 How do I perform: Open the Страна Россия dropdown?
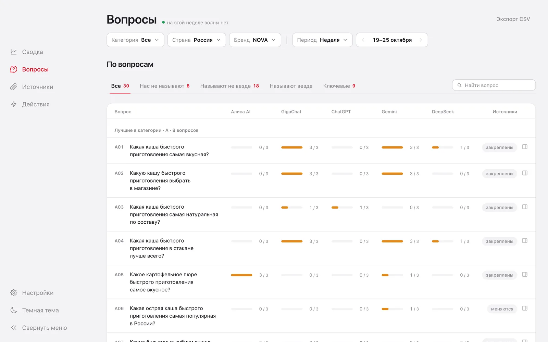[x=197, y=40]
